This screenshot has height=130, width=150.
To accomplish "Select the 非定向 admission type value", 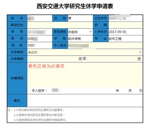I will (73, 32).
